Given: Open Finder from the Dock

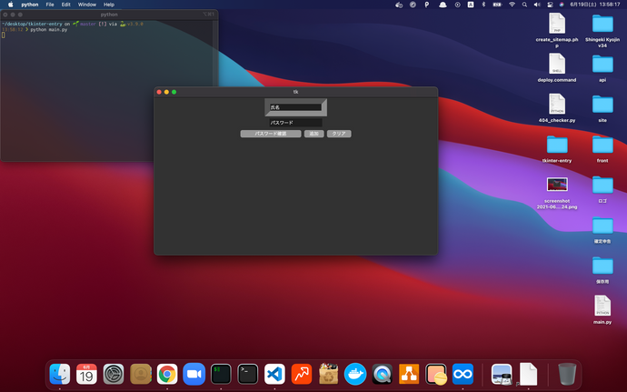Looking at the screenshot, I should (60, 374).
